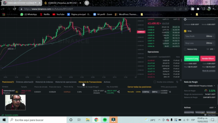
Task: Show hidden system tray icons
Action: coord(159,120)
